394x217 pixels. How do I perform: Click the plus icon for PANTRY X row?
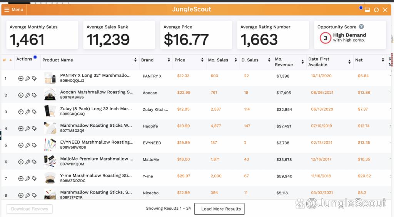coord(21,79)
